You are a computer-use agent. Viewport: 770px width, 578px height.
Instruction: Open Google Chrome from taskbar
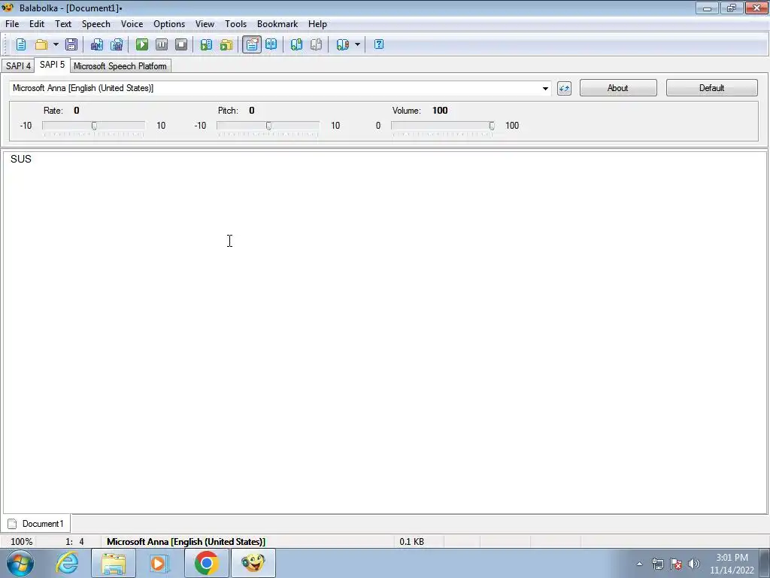(206, 563)
